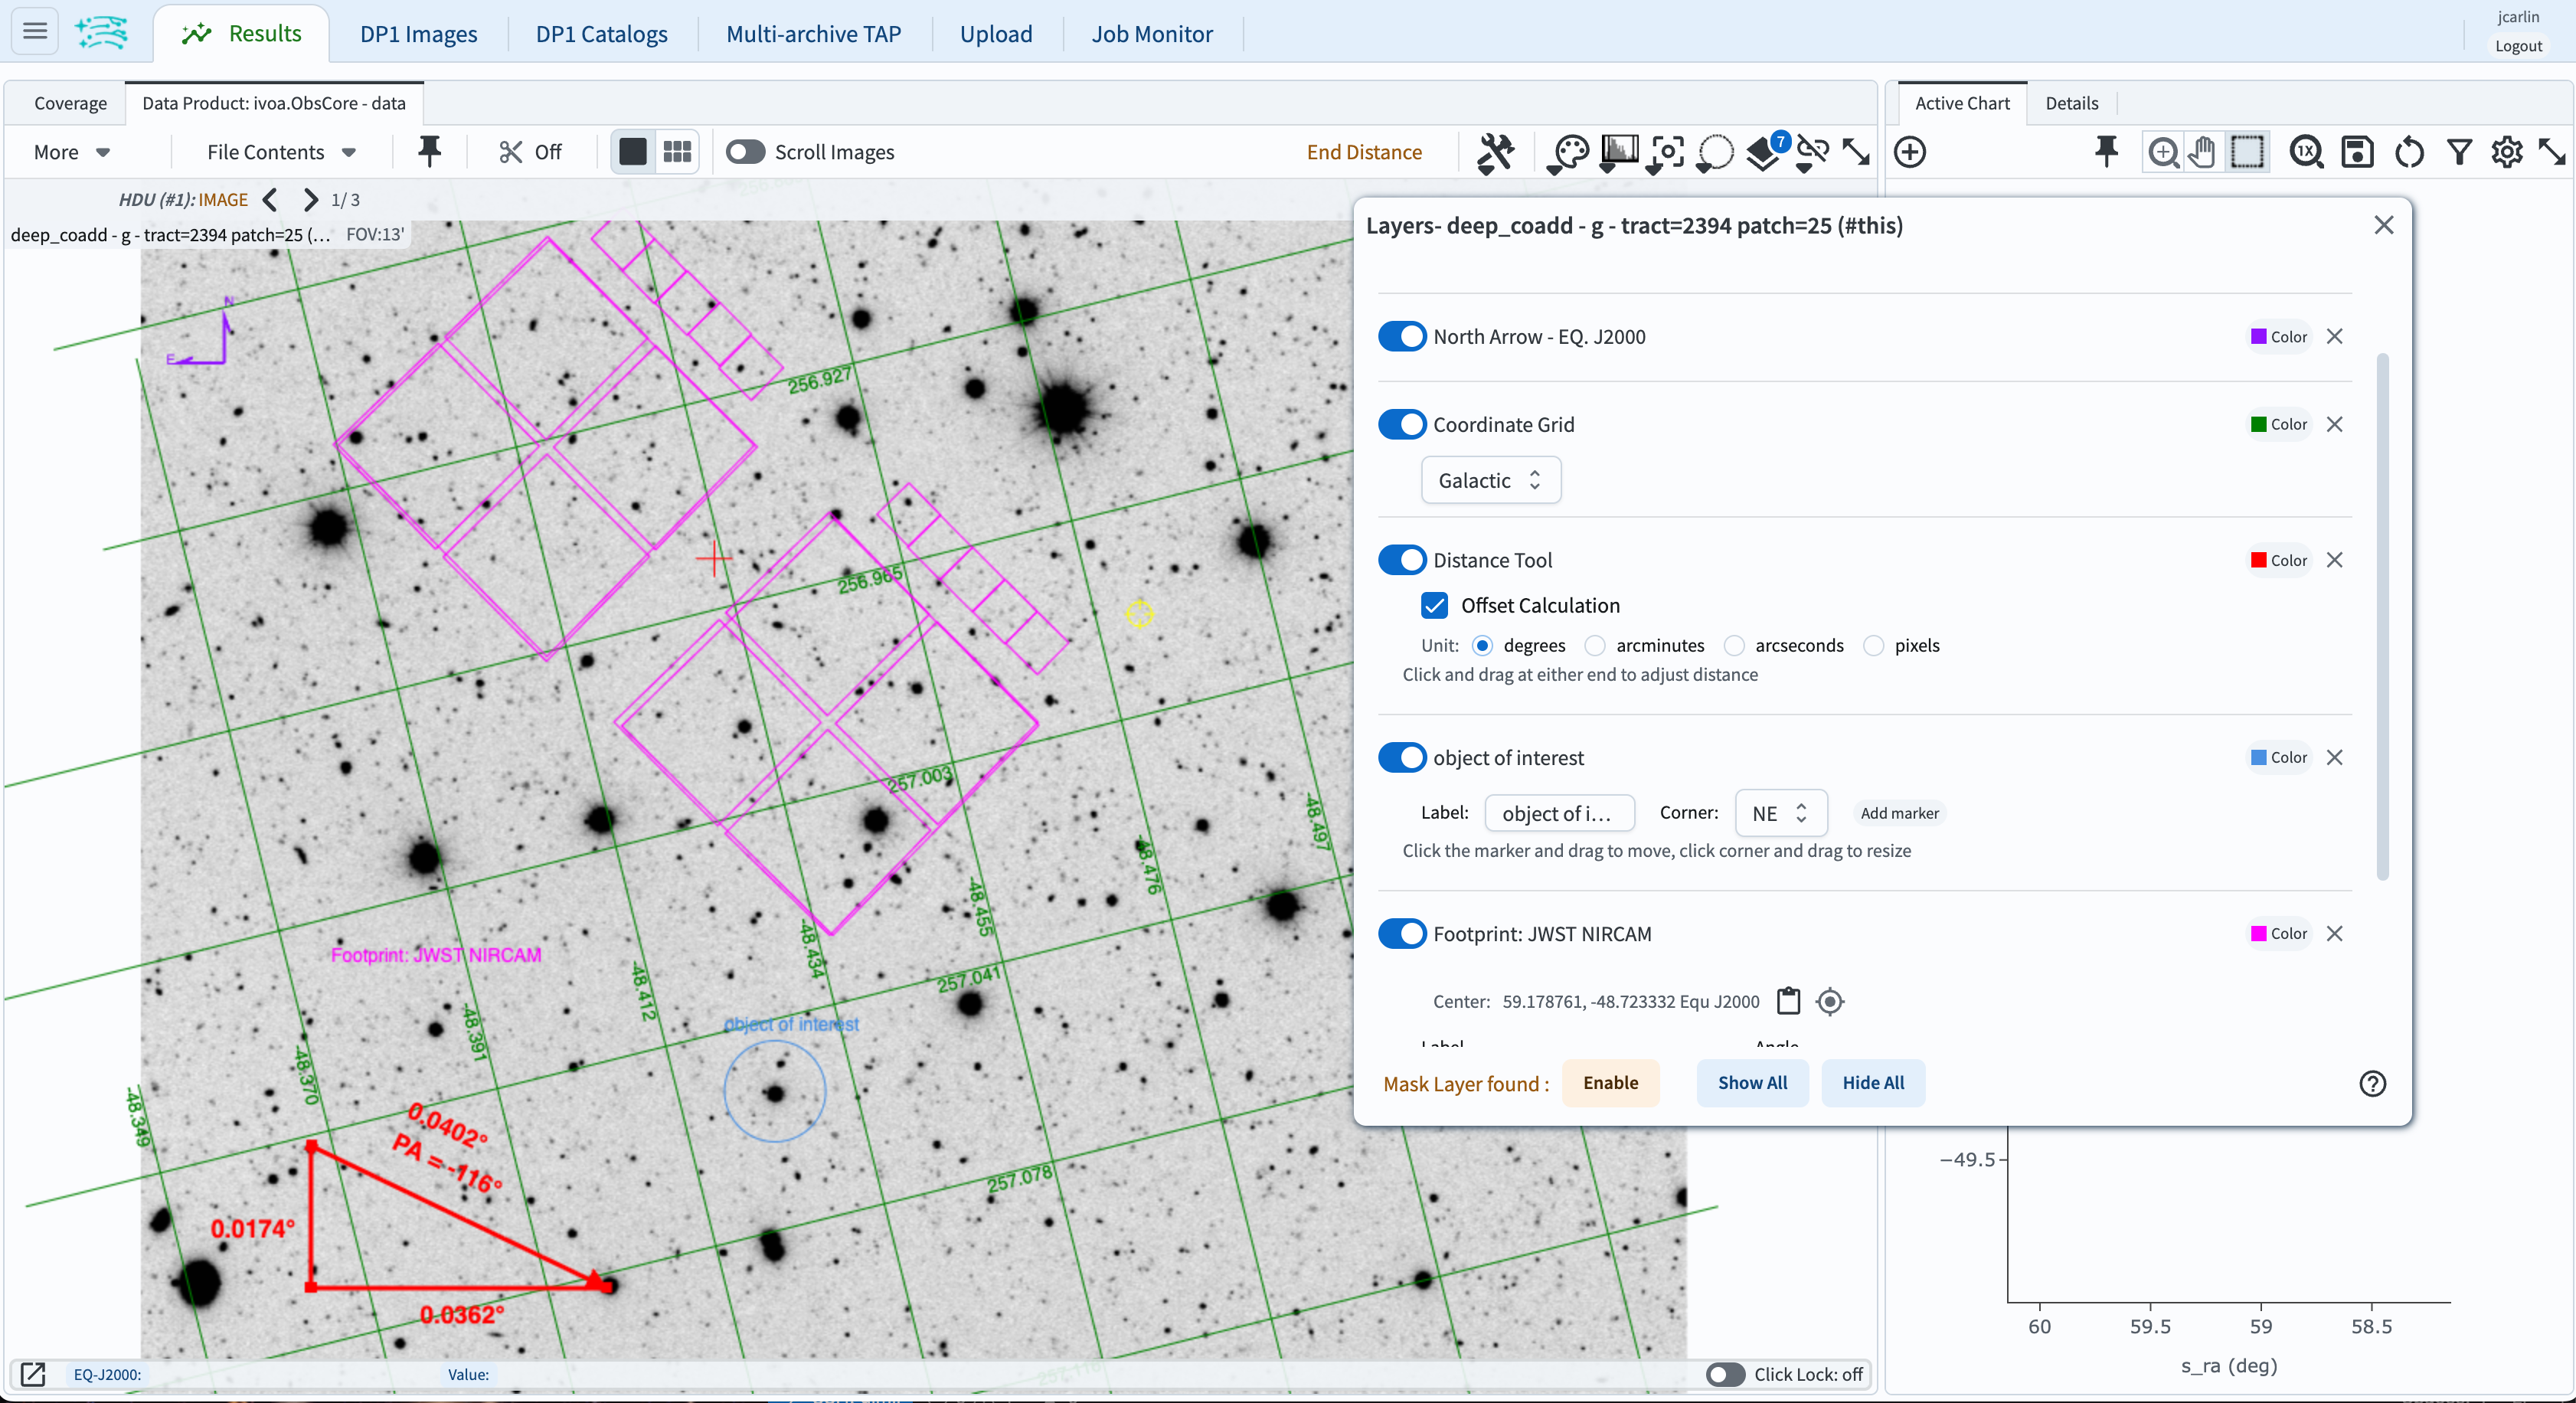Go to previous HDU with left chevron
This screenshot has height=1403, width=2576.
coord(270,200)
